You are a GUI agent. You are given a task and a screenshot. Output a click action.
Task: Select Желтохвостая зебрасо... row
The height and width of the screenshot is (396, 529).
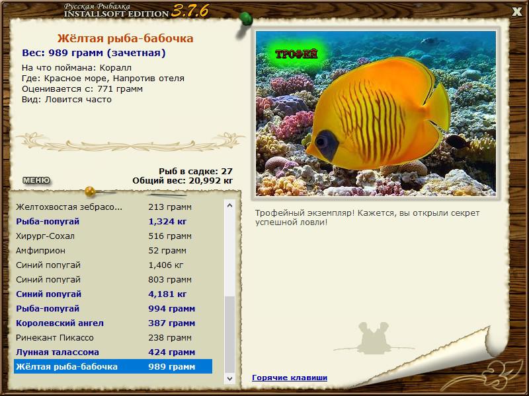[x=113, y=207]
